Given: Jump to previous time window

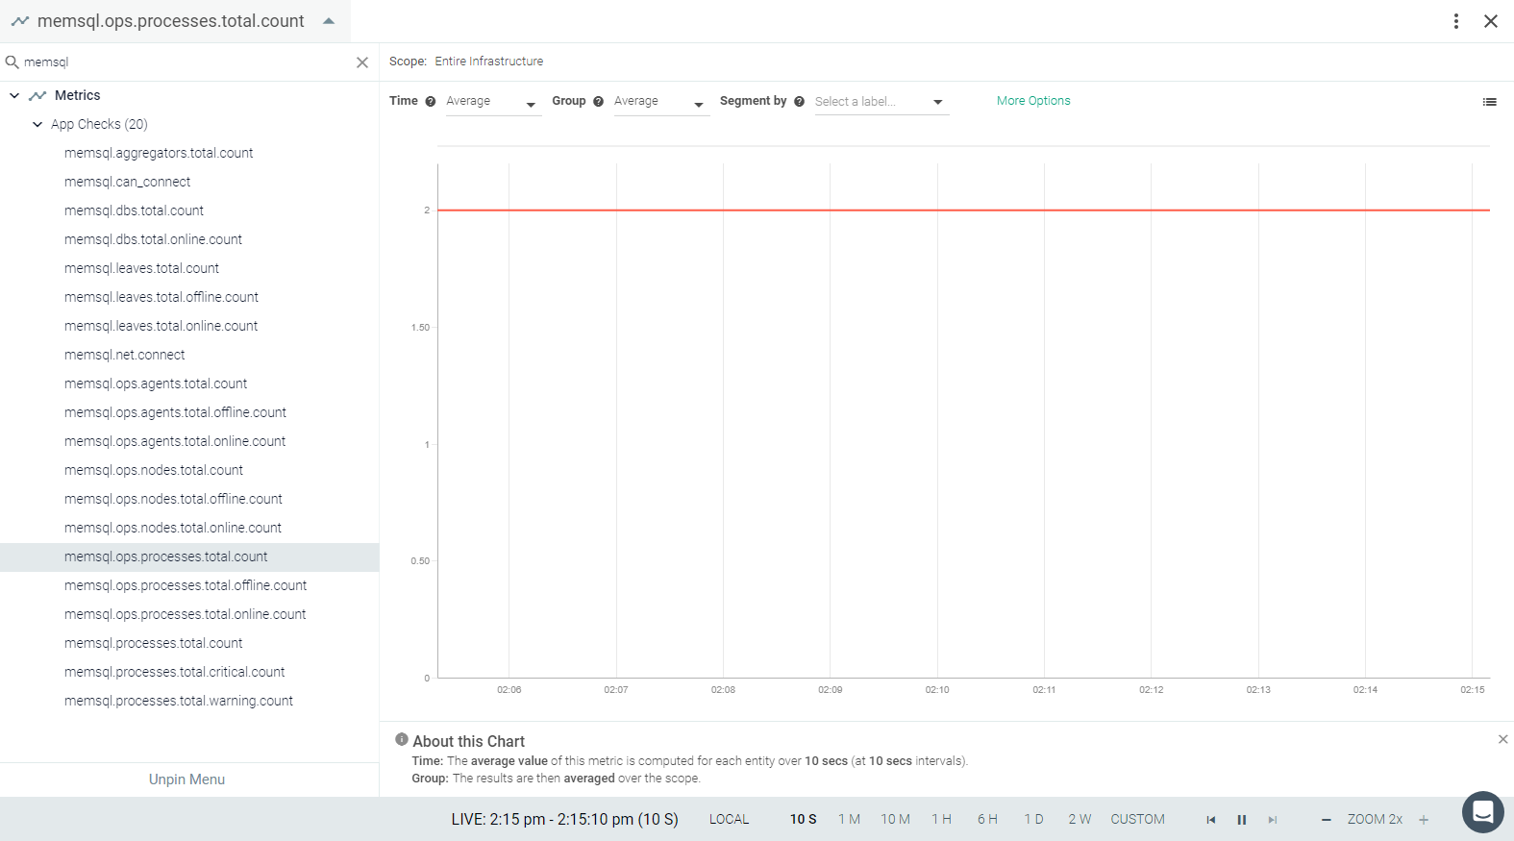Looking at the screenshot, I should (1211, 820).
